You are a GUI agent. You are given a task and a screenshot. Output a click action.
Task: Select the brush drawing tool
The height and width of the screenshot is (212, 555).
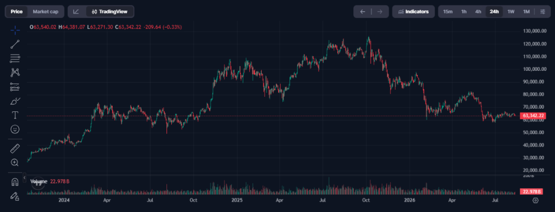(x=15, y=101)
